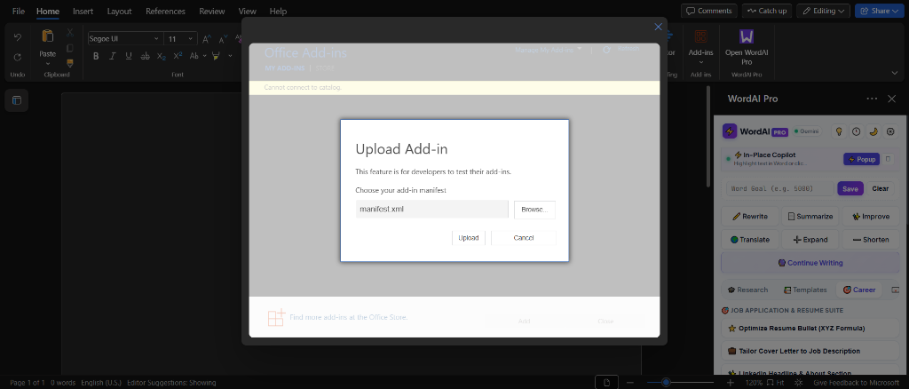
Task: Toggle Subscript formatting
Action: pos(162,56)
